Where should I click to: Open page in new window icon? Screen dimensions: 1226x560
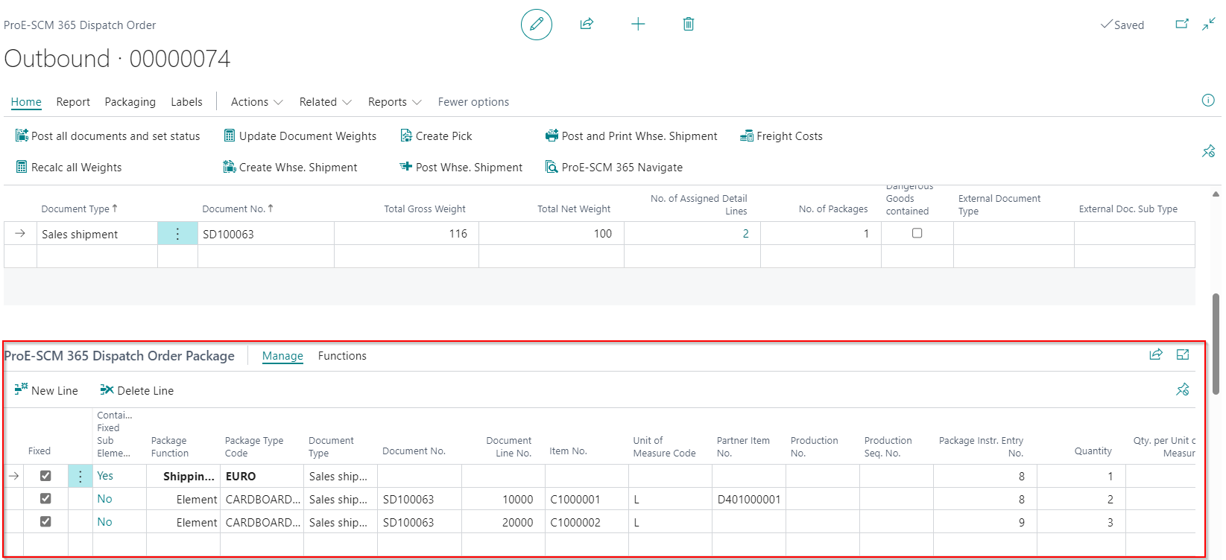[1182, 24]
